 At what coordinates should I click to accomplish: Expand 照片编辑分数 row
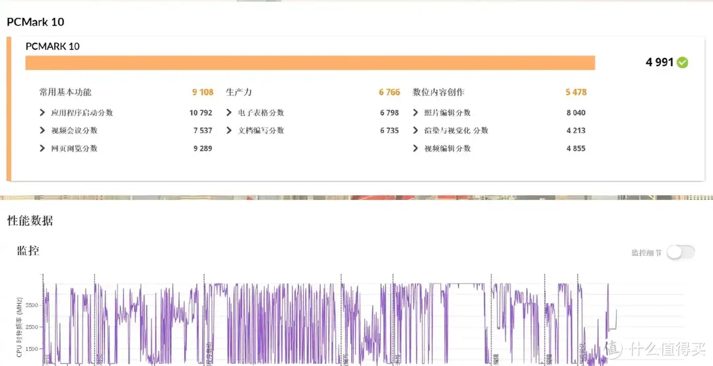click(415, 113)
